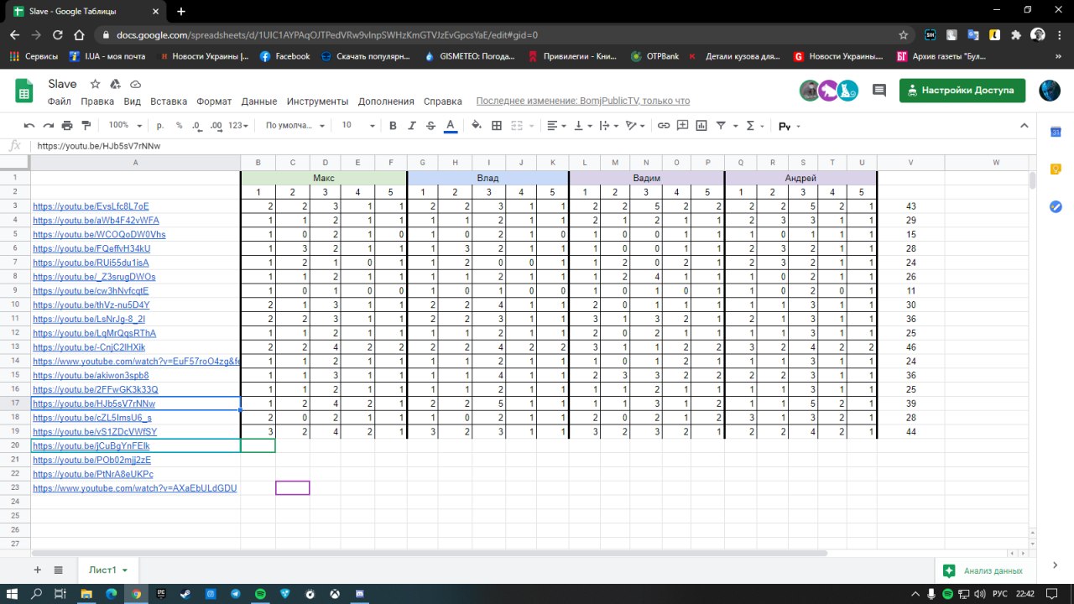The image size is (1074, 604).
Task: Activate the paint format tool
Action: click(85, 126)
